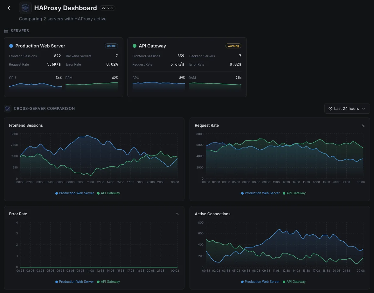Viewport: 374px width, 293px height.
Task: Click the Active Connections chart title
Action: pyautogui.click(x=212, y=214)
